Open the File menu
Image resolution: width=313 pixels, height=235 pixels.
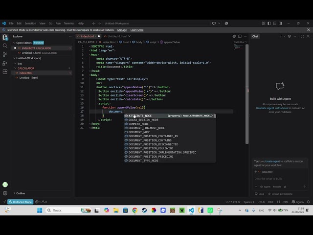[11, 23]
